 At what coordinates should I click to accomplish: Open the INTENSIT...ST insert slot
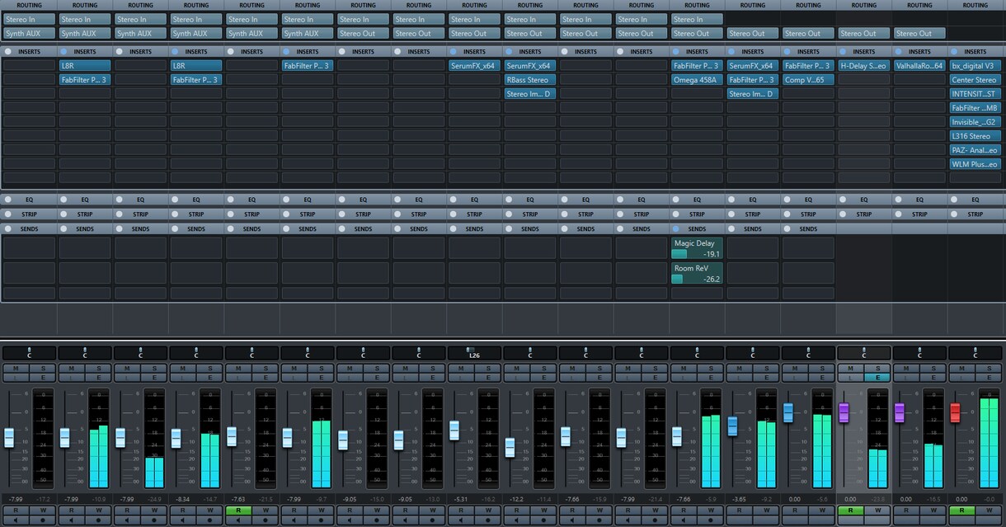(x=975, y=94)
